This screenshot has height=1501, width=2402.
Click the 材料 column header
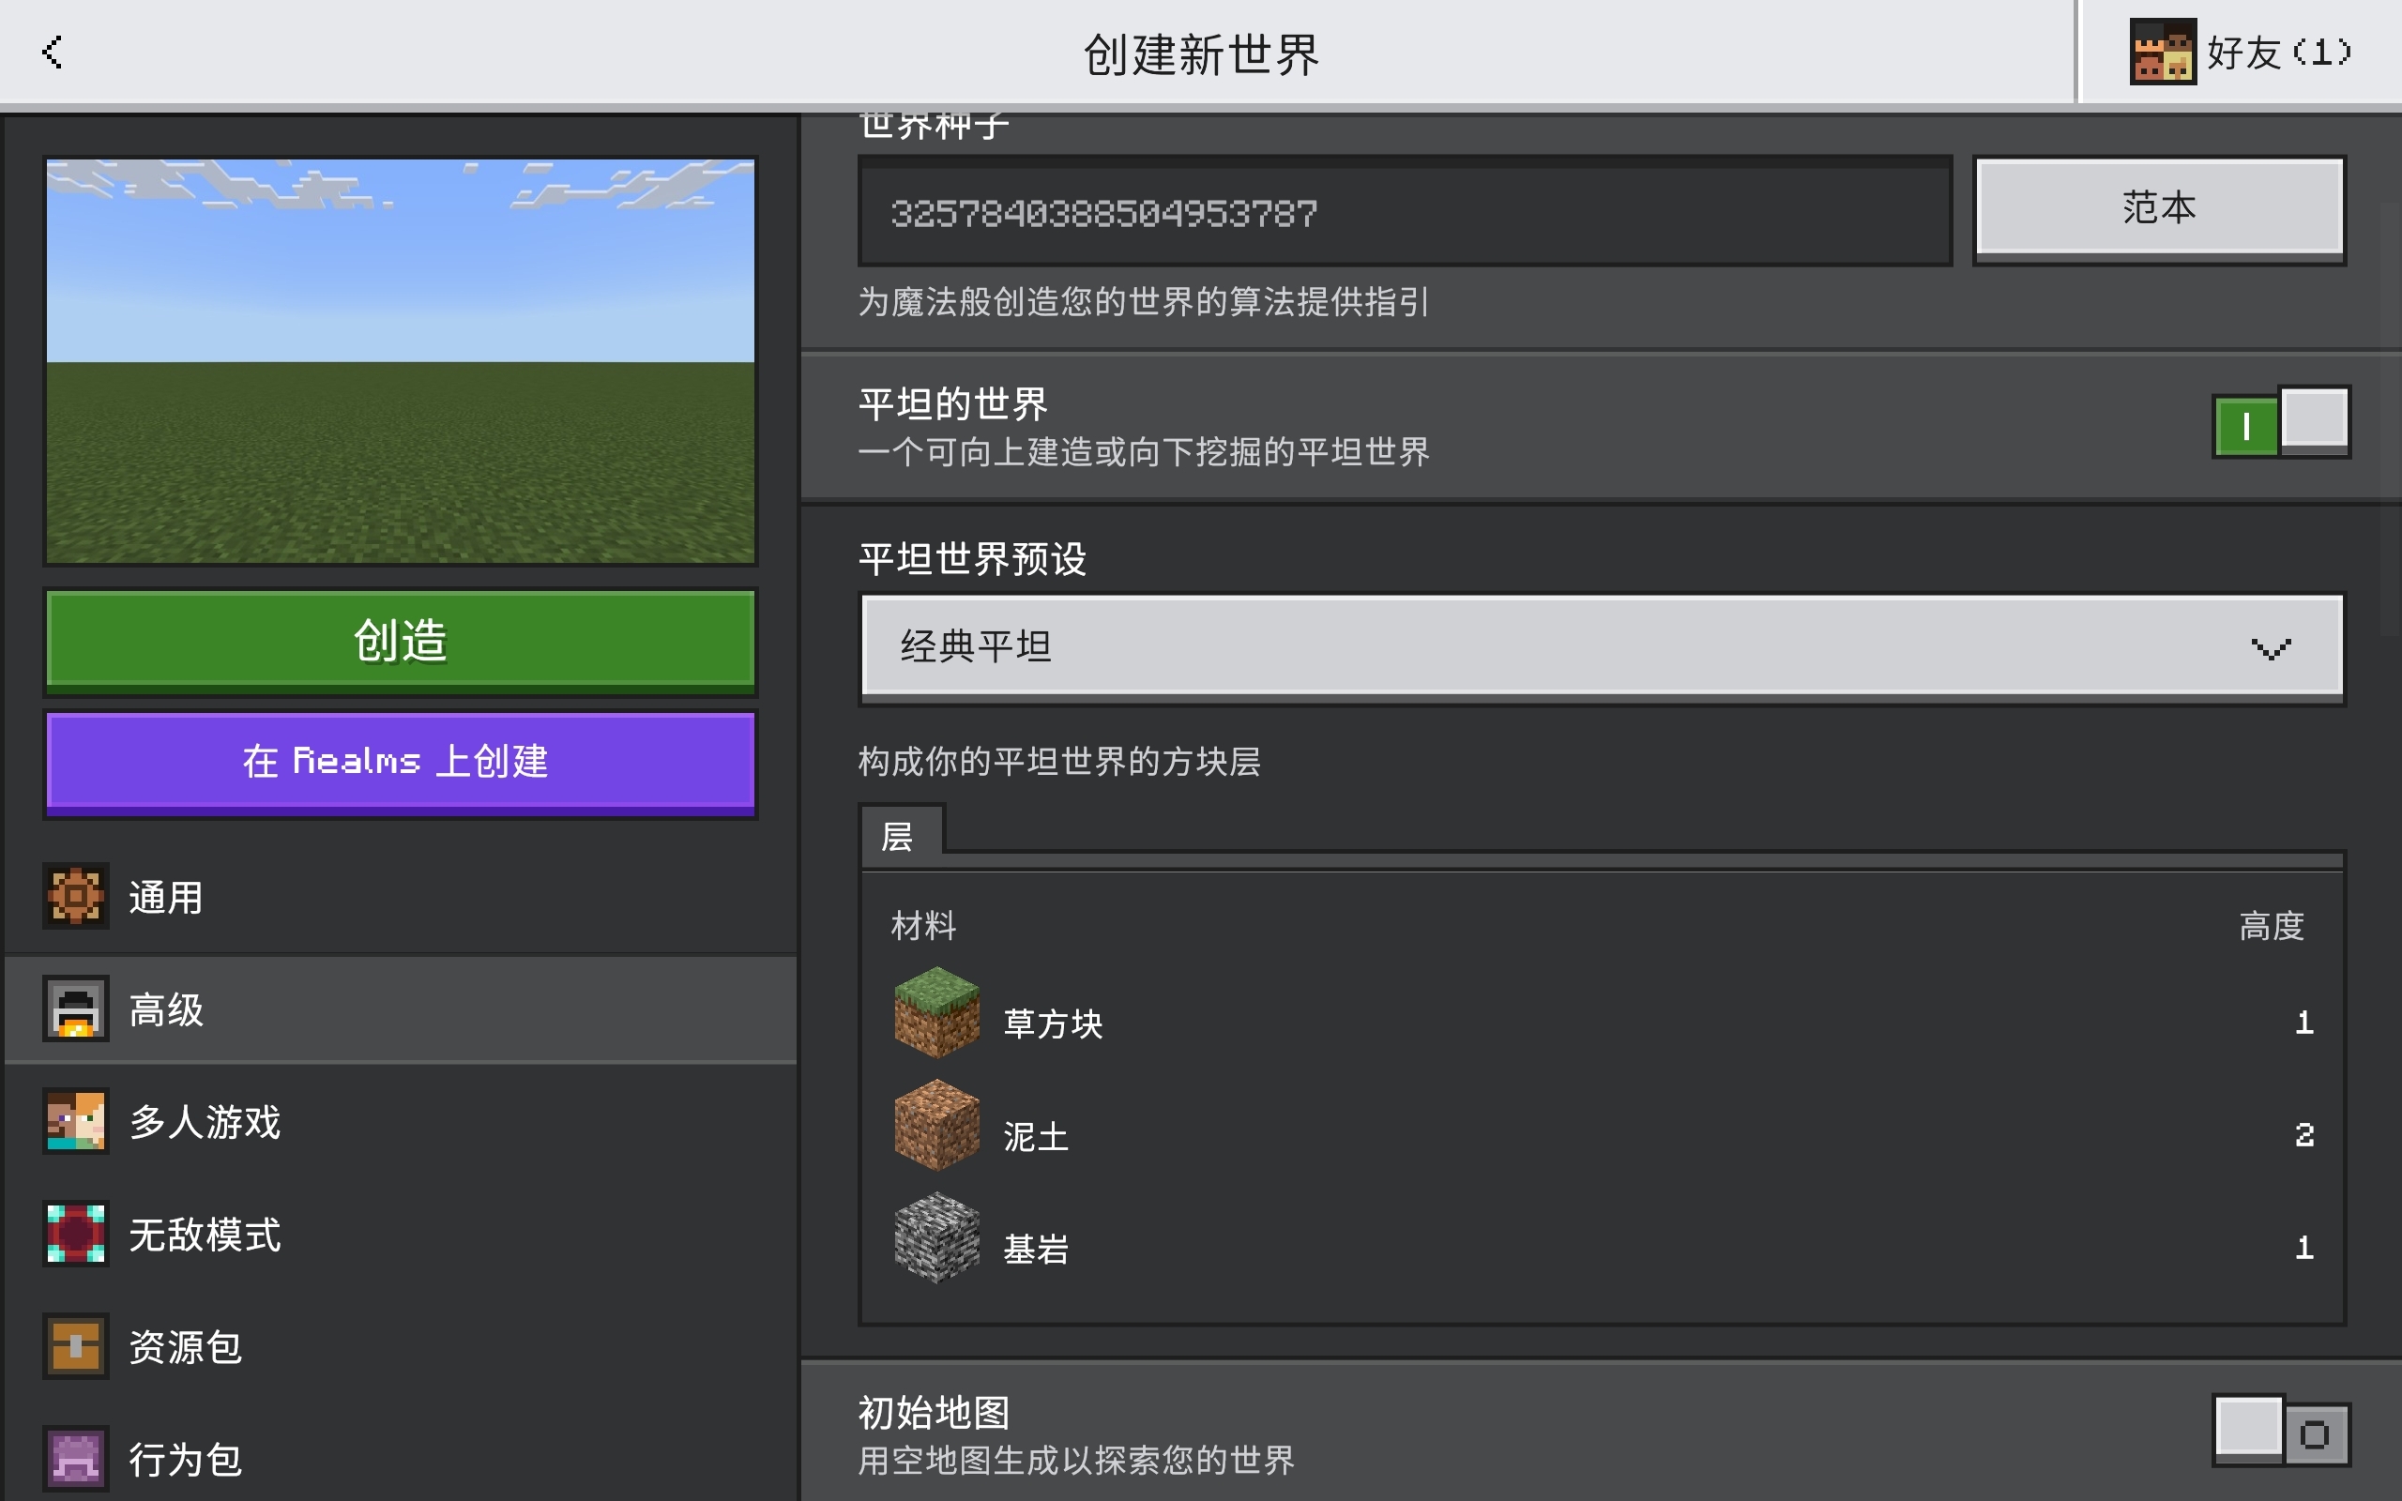point(923,925)
